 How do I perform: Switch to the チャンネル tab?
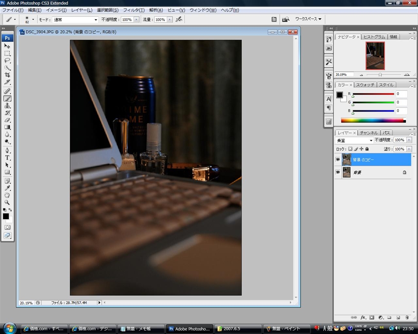pos(369,133)
